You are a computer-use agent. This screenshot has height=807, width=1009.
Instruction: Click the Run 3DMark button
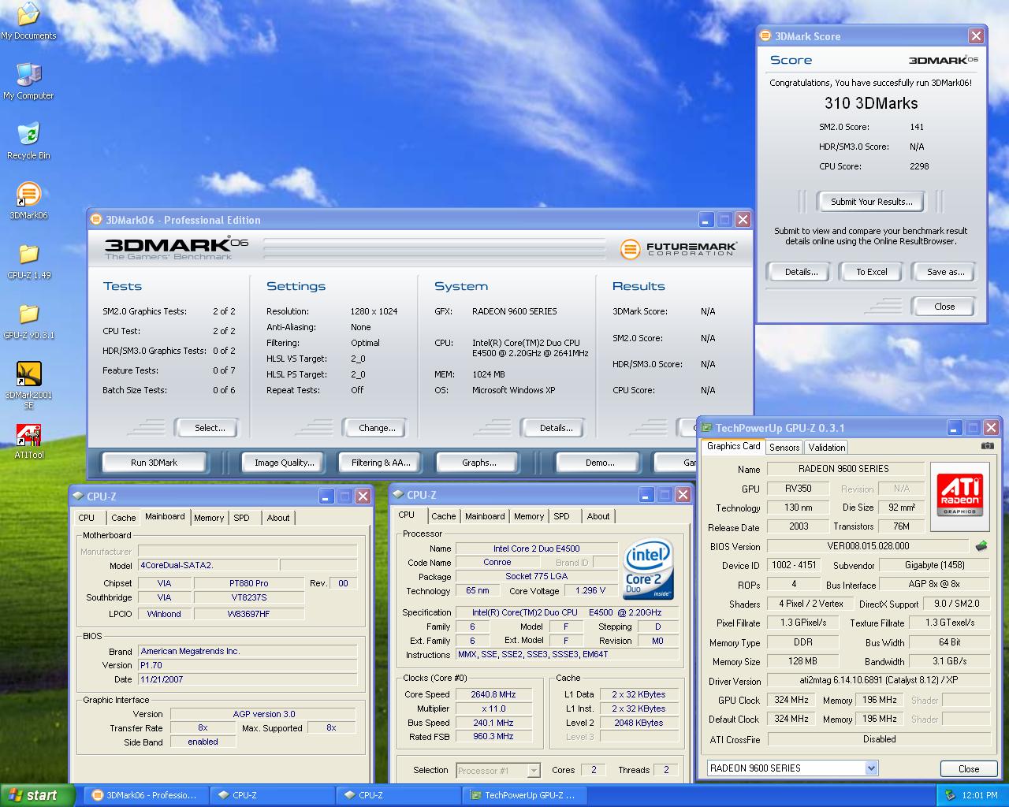point(154,463)
